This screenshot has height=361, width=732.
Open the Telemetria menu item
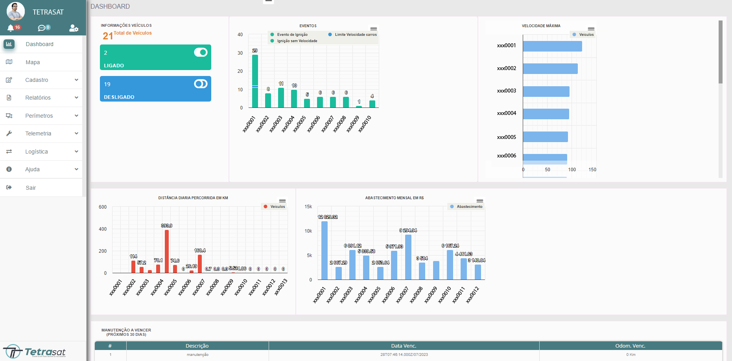[41, 133]
